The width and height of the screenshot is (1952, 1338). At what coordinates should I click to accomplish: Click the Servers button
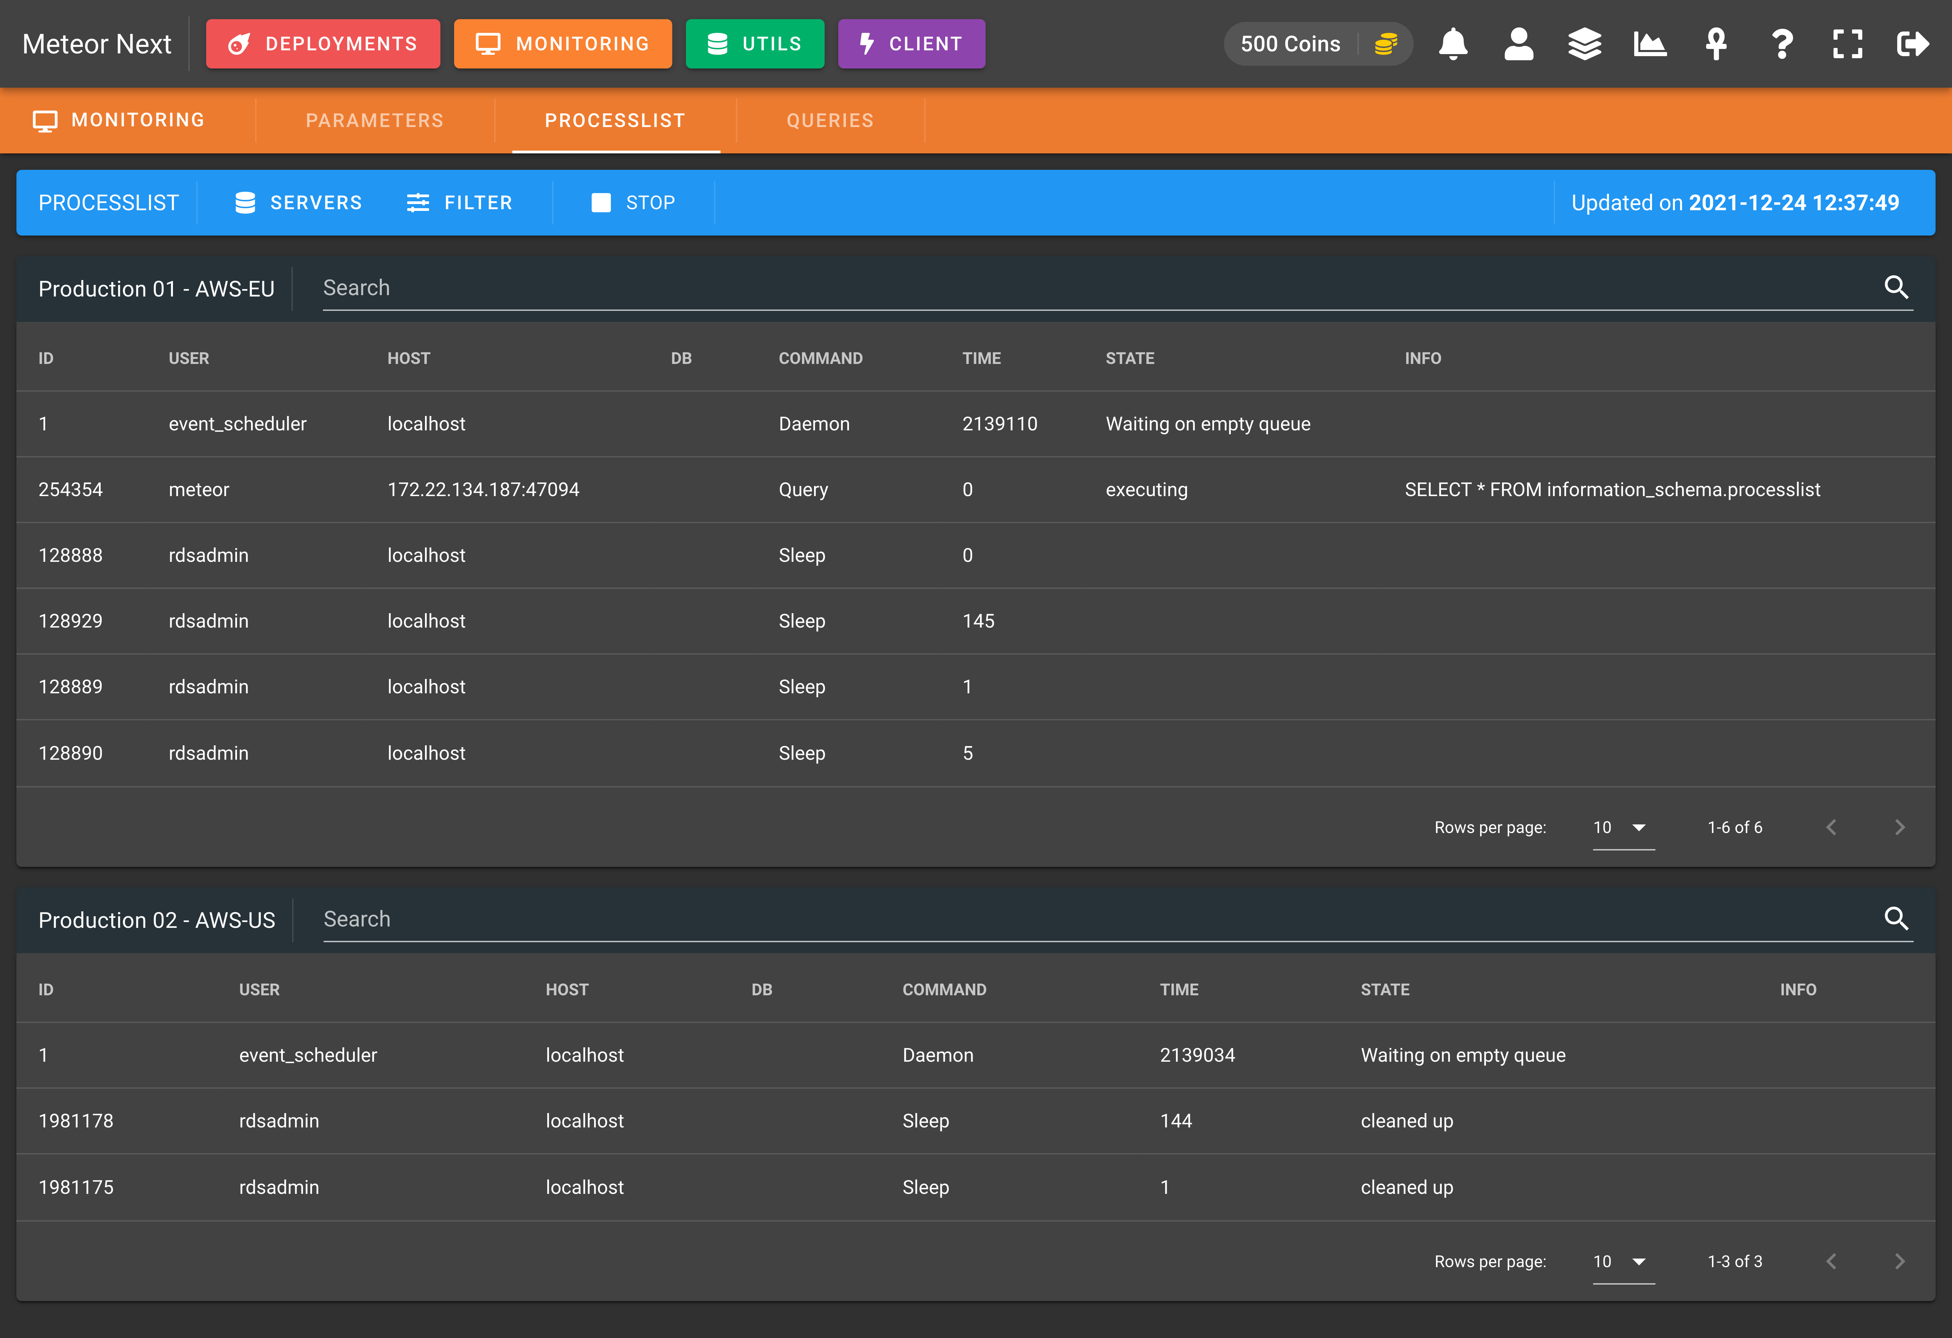[298, 202]
